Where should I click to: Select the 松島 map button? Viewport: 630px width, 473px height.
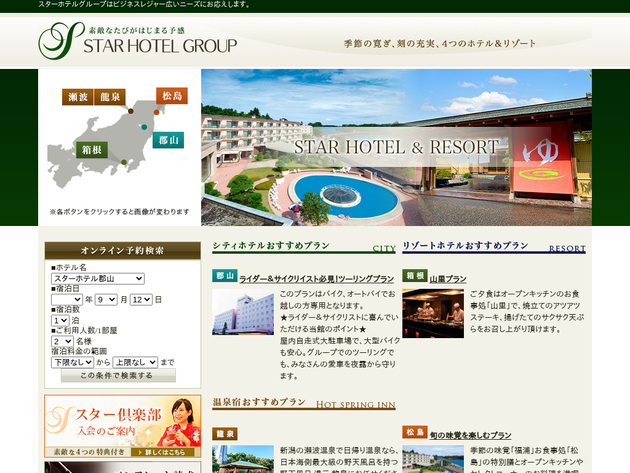pyautogui.click(x=172, y=95)
